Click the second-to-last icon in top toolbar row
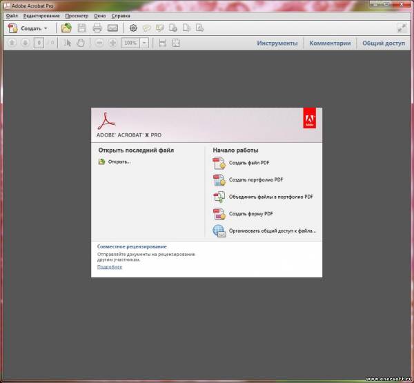The image size is (414, 383). pos(186,28)
